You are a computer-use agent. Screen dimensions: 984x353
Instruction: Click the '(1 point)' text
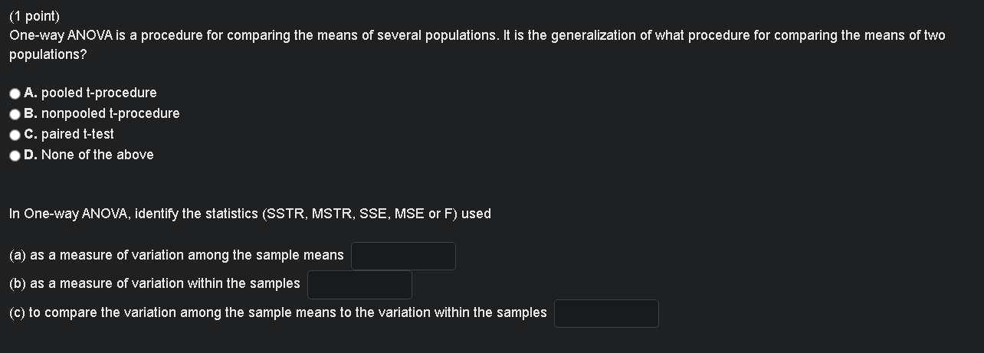(34, 15)
